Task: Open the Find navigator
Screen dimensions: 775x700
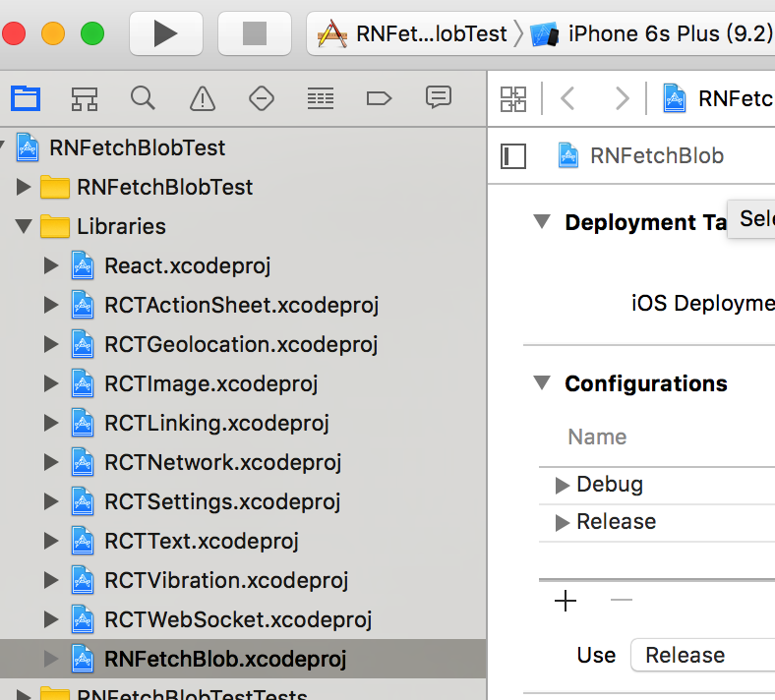Action: [x=143, y=97]
